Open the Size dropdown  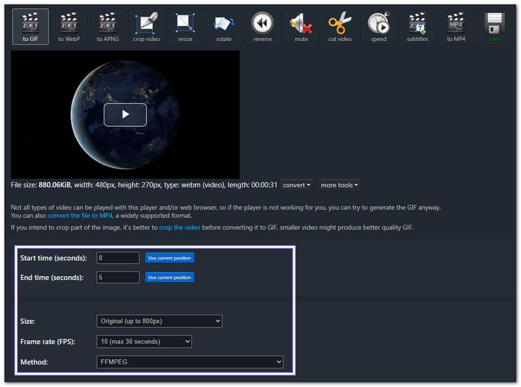click(x=159, y=321)
